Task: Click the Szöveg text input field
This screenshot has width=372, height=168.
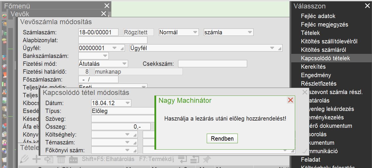Action: [x=123, y=119]
